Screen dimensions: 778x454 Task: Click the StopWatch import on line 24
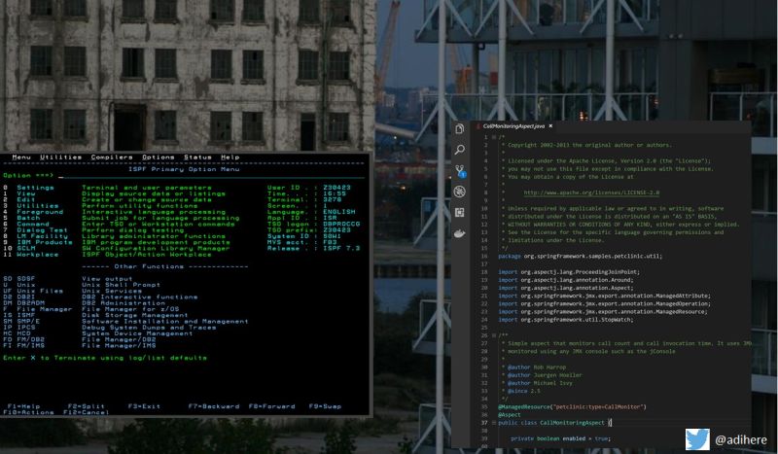click(566, 320)
